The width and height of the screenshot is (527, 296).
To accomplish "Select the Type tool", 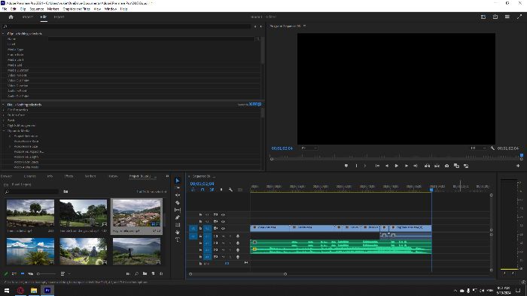I will [178, 240].
